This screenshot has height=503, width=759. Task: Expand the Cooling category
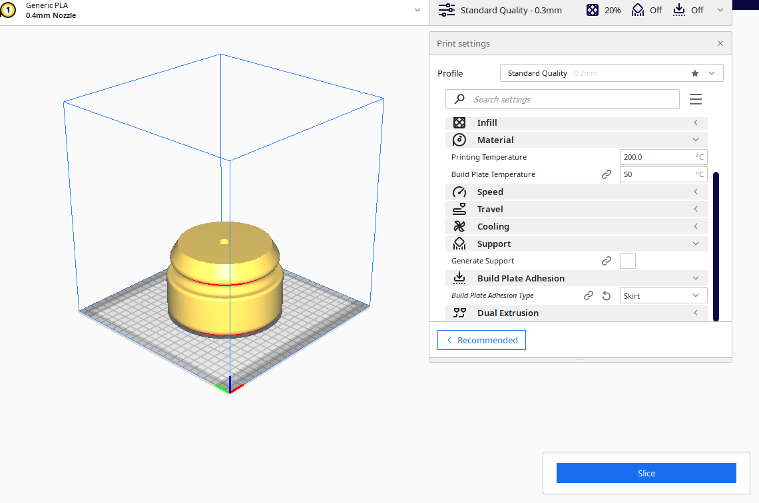(x=576, y=226)
